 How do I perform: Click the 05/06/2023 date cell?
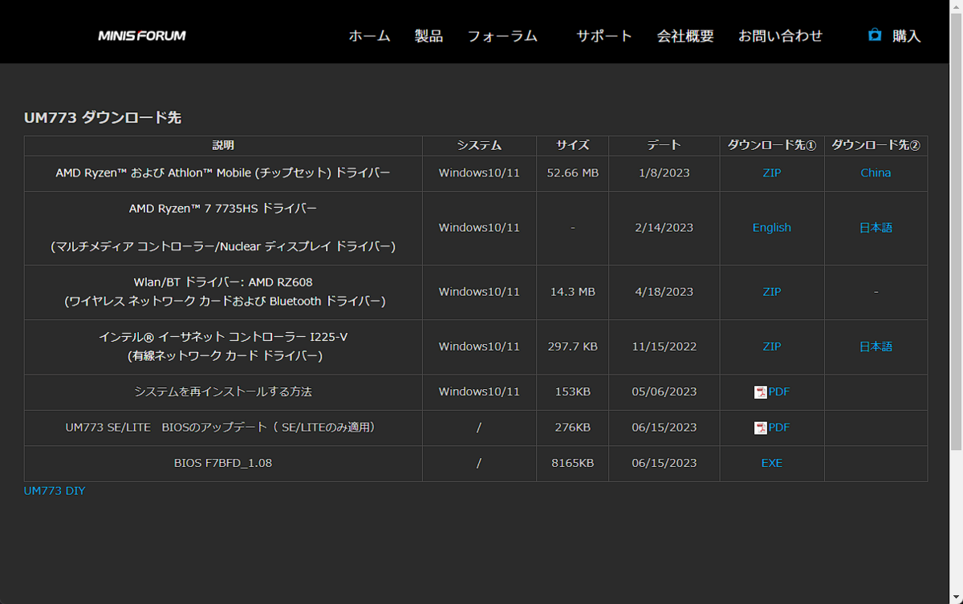pyautogui.click(x=664, y=392)
